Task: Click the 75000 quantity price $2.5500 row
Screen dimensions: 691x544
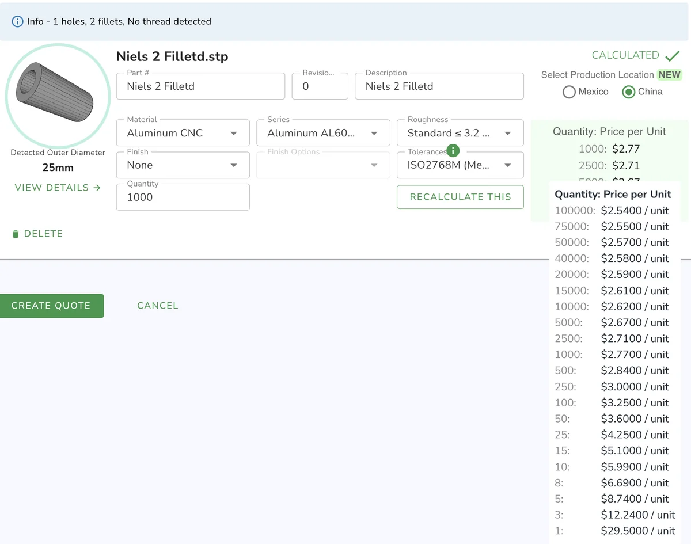Action: point(612,227)
